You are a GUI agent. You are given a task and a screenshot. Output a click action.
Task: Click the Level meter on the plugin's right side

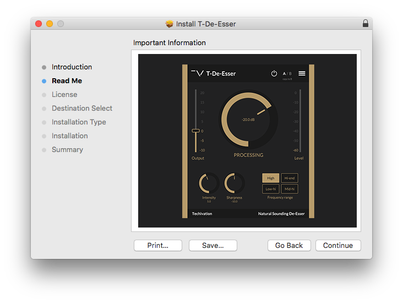299,121
